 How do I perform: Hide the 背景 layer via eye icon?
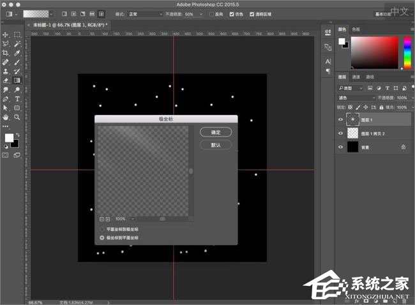(x=341, y=147)
